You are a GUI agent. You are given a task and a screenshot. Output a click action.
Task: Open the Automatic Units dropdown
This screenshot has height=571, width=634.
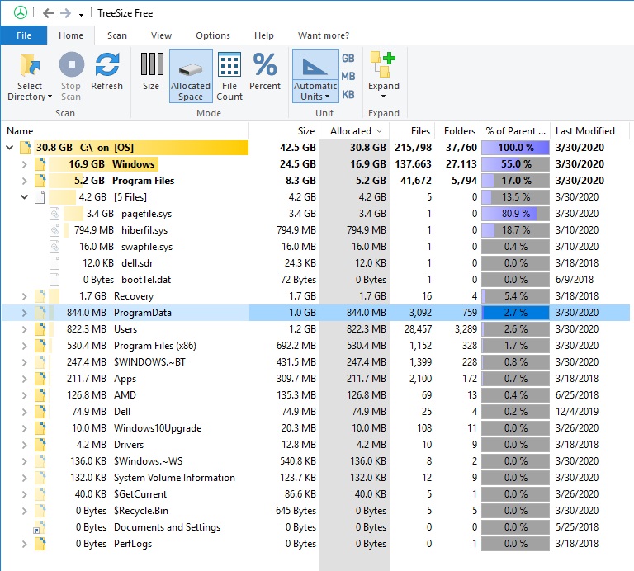[x=315, y=92]
